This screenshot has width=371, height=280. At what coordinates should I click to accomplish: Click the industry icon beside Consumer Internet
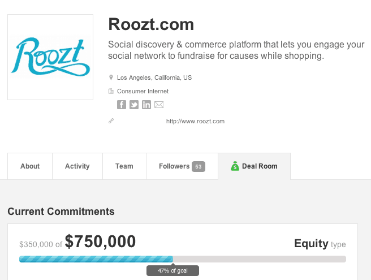[111, 91]
